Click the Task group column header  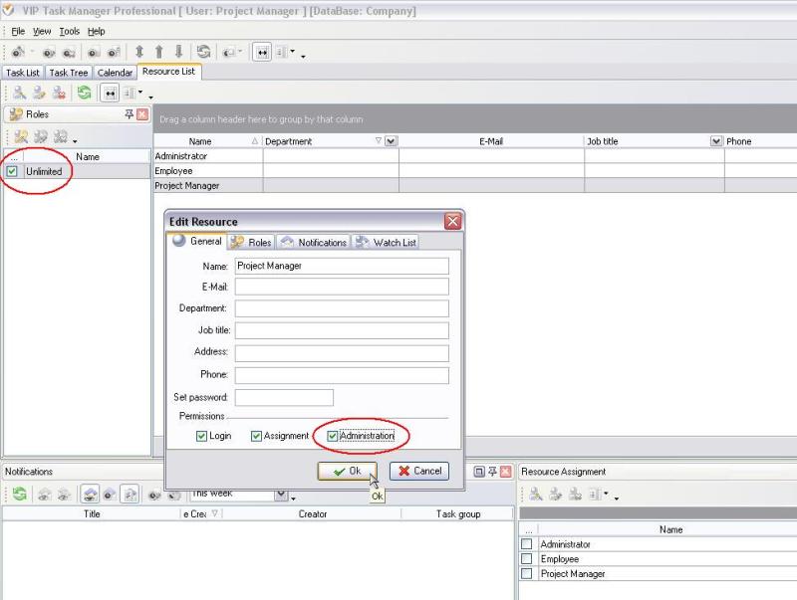click(457, 514)
